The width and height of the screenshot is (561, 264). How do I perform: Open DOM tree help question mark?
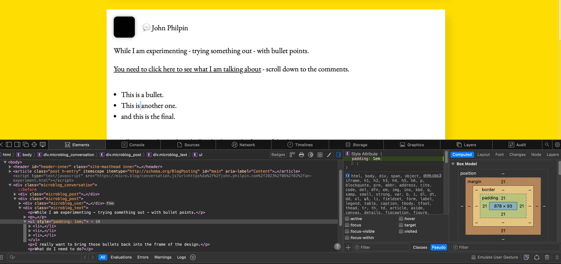coord(337,247)
